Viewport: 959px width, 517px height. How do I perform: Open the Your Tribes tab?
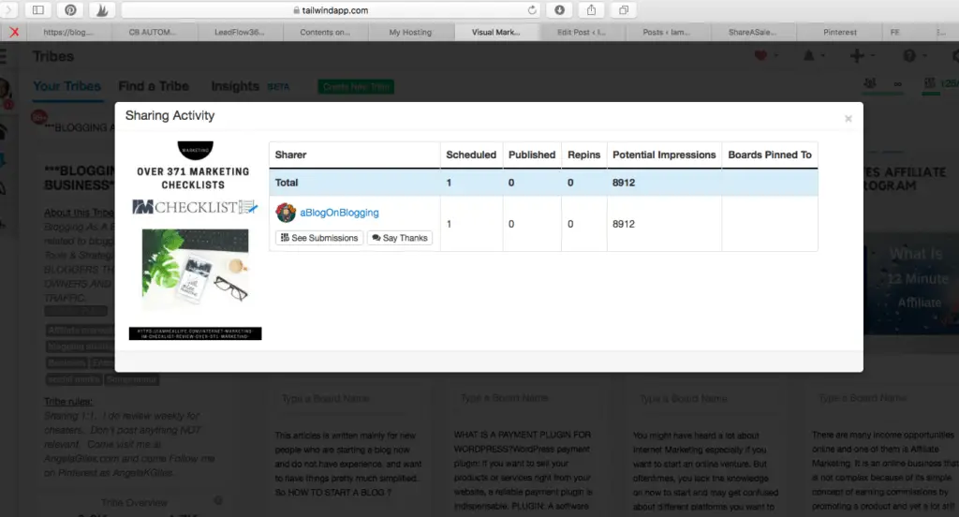click(67, 86)
